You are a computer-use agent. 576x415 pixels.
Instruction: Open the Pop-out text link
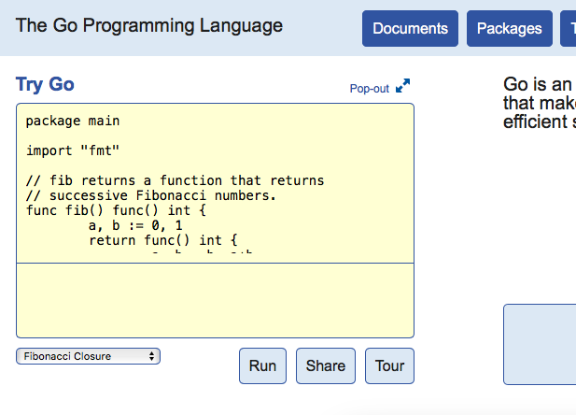coord(369,89)
